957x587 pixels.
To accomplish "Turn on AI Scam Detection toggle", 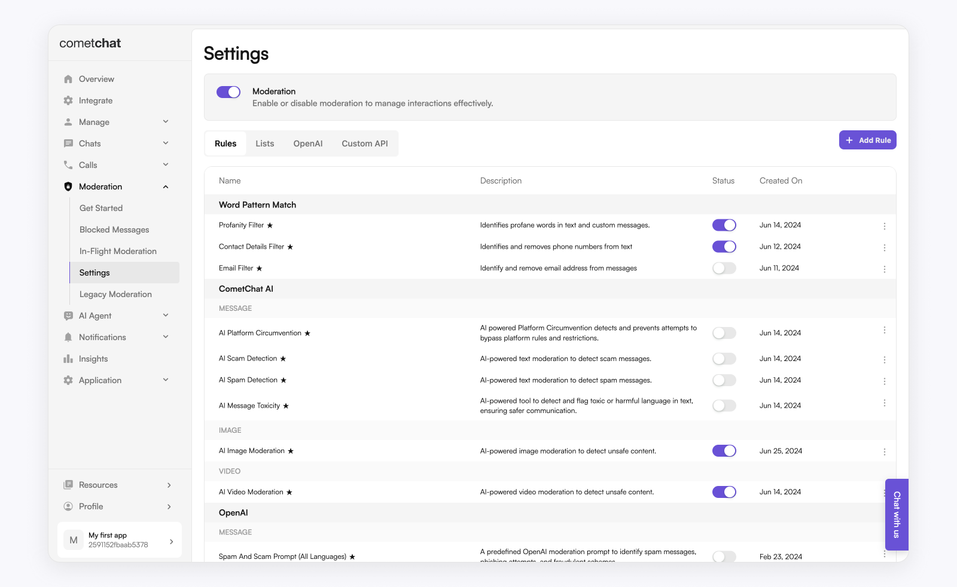I will click(x=724, y=359).
